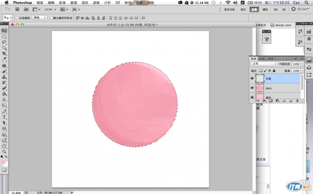The image size is (313, 194).
Task: Switch to the 色版 channels tab
Action: pyautogui.click(x=262, y=58)
